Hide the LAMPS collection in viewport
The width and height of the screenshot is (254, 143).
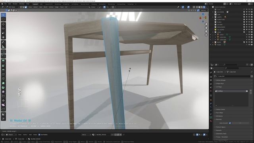(249, 17)
